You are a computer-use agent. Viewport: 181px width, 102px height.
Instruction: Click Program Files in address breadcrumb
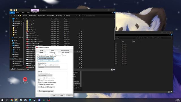pos(41,16)
